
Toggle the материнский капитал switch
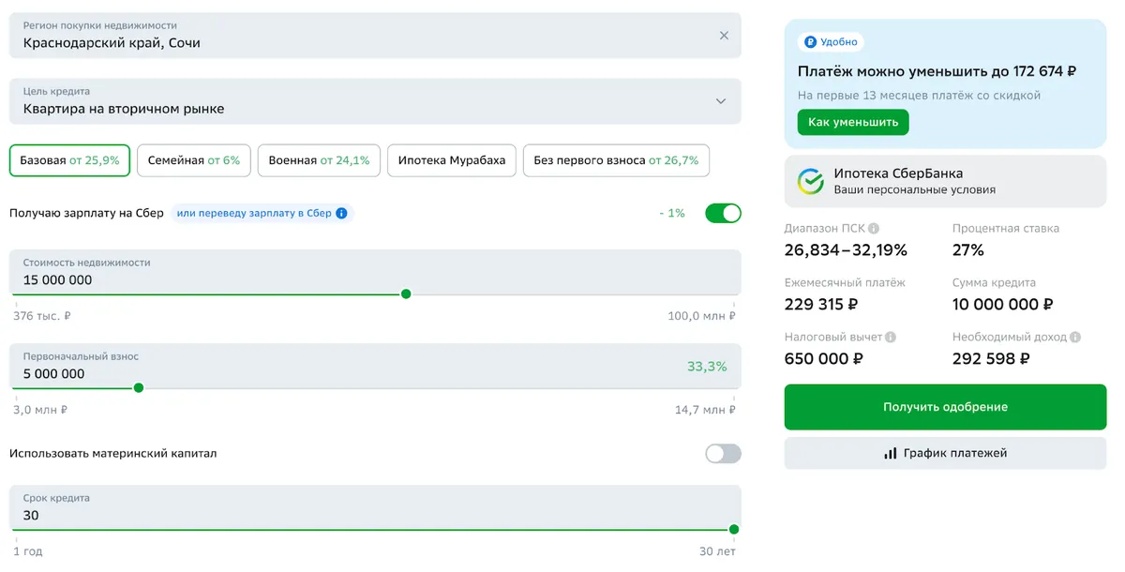(723, 454)
